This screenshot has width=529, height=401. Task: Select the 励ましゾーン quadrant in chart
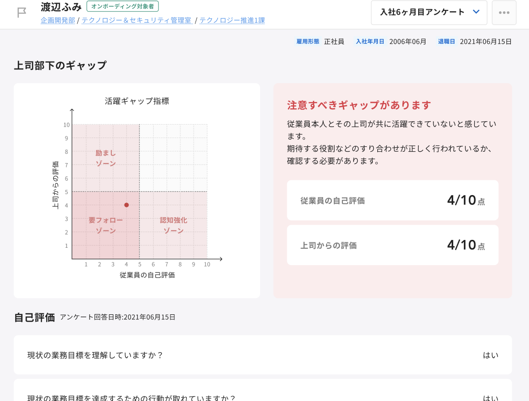coord(106,158)
